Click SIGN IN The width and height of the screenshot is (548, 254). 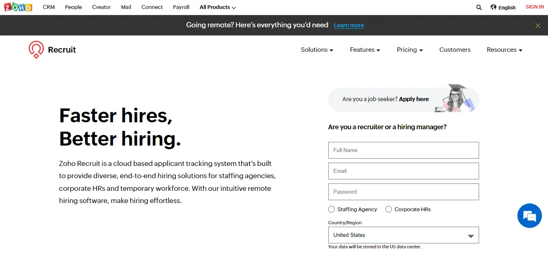click(x=535, y=7)
